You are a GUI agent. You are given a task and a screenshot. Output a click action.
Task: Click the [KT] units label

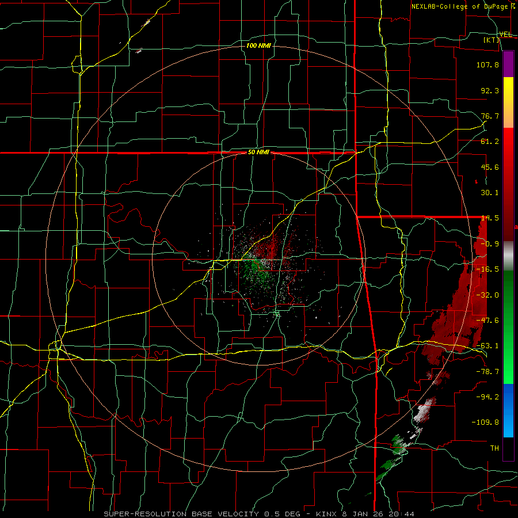click(492, 40)
